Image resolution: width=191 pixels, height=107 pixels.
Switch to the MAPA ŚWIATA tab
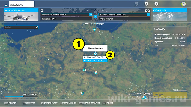point(22,4)
